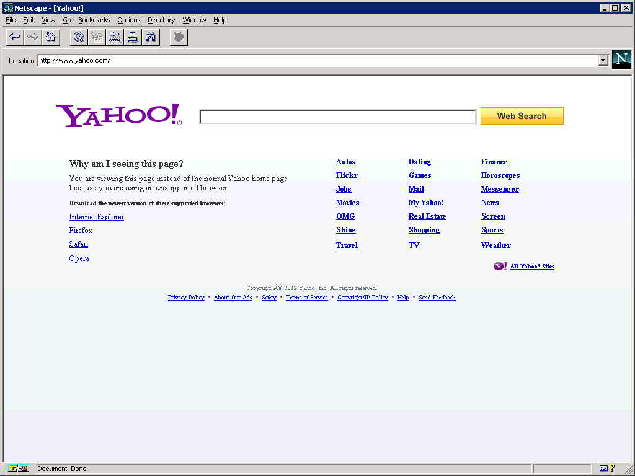This screenshot has width=635, height=476.
Task: Open the Finance link
Action: pyautogui.click(x=494, y=162)
